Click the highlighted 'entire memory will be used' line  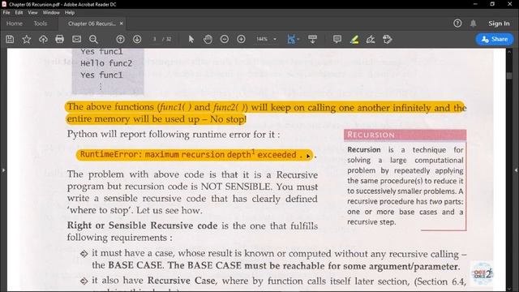(156, 119)
